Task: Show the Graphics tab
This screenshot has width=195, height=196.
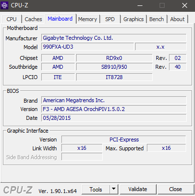Action: [134, 19]
